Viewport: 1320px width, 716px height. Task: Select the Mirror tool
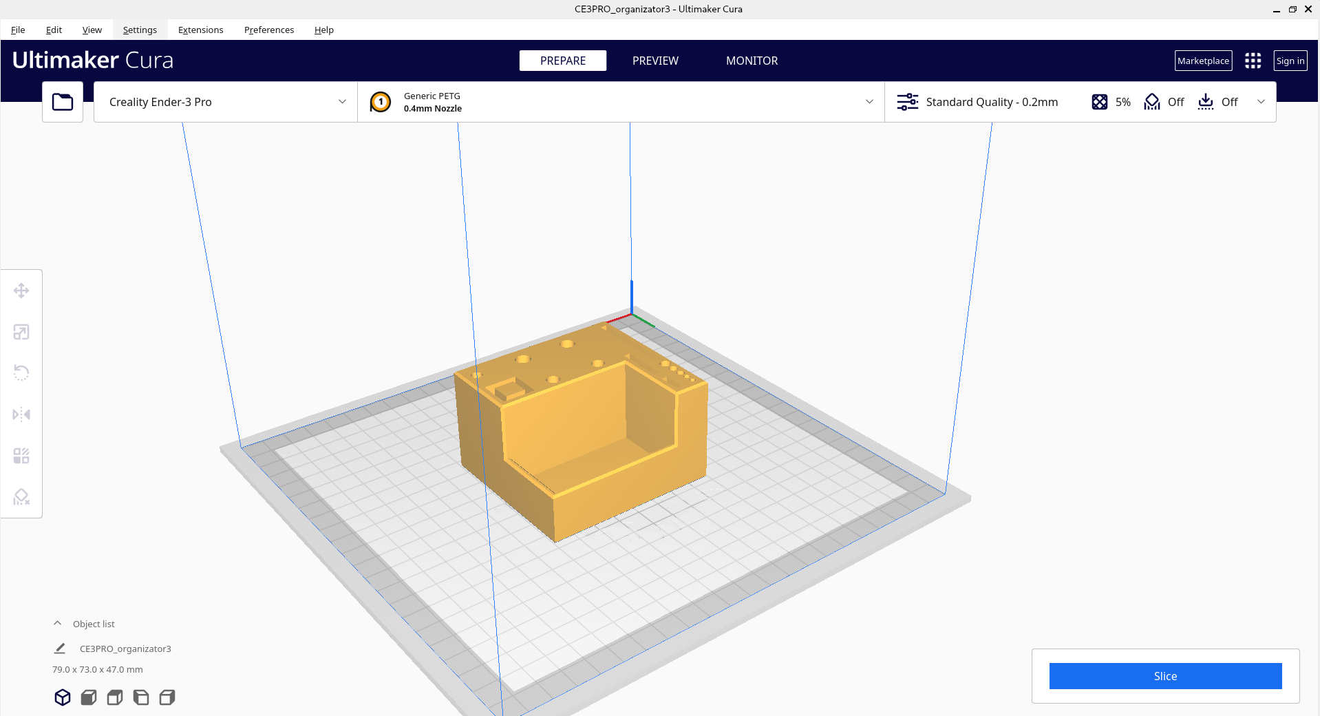coord(21,414)
